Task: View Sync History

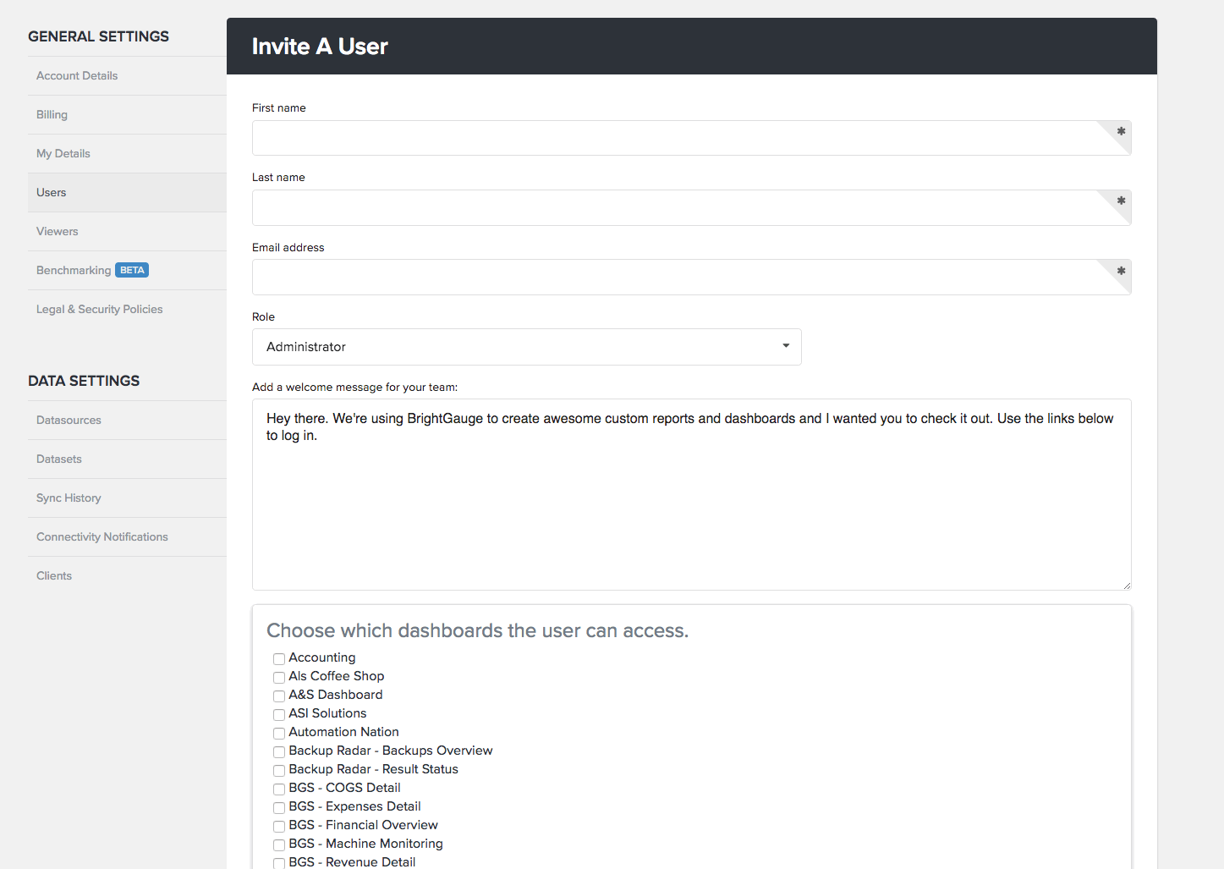Action: [x=69, y=498]
